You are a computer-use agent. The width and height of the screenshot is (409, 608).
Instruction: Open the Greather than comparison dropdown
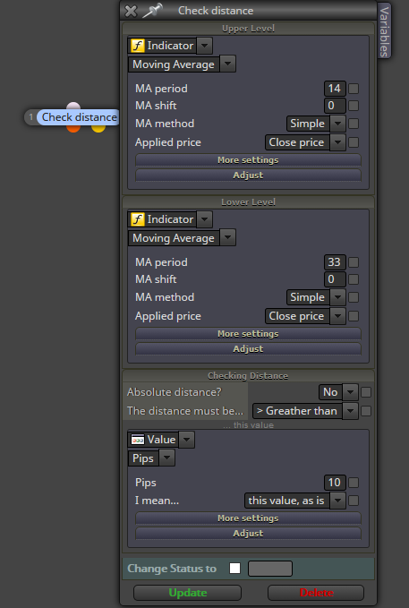[x=350, y=411]
